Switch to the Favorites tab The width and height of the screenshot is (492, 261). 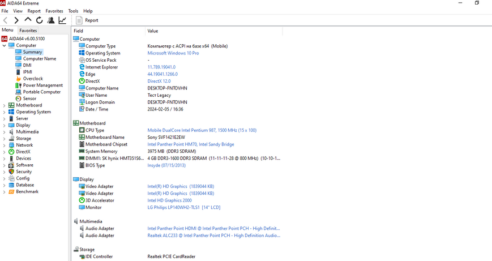click(28, 31)
